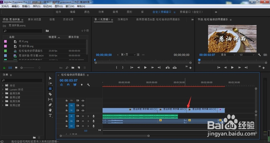Open the 序列(S) menu
This screenshot has height=143, width=270.
click(36, 6)
